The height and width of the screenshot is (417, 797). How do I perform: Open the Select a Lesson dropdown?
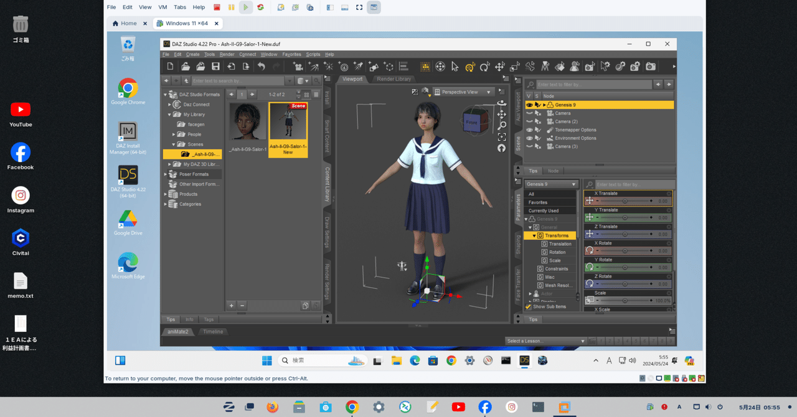[545, 341]
